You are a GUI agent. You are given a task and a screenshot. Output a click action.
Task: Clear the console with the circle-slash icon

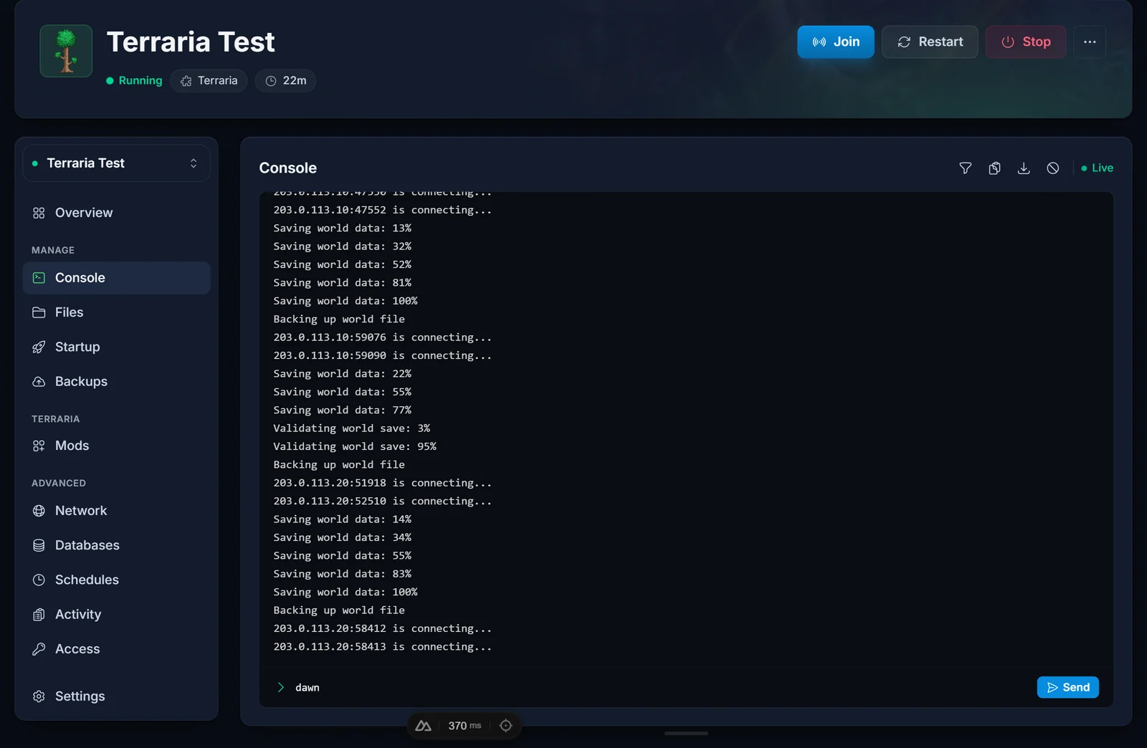[1052, 168]
